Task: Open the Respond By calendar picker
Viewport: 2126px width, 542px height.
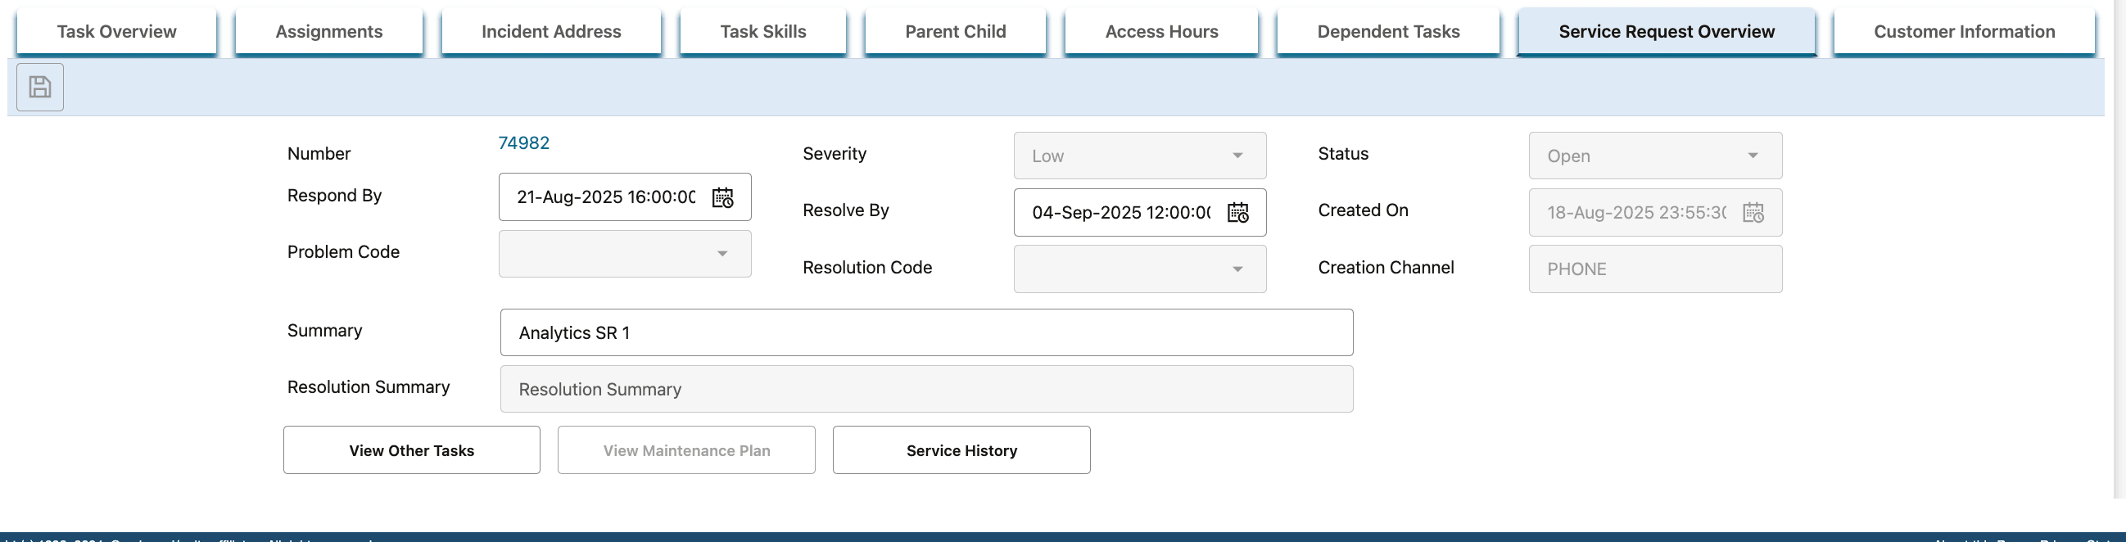Action: 722,198
